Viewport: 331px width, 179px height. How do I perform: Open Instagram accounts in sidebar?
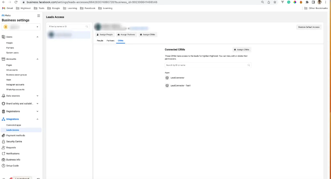[x=15, y=85]
